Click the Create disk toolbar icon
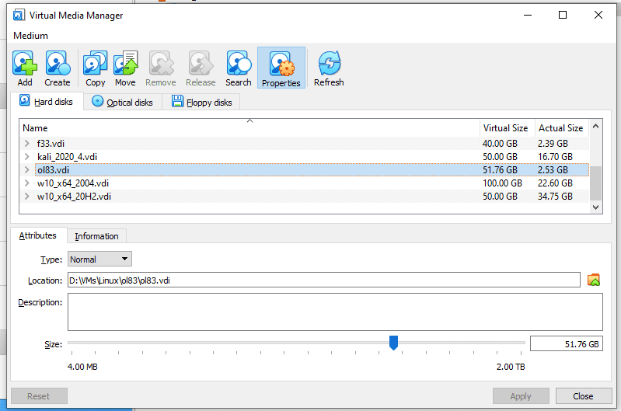 pos(57,67)
